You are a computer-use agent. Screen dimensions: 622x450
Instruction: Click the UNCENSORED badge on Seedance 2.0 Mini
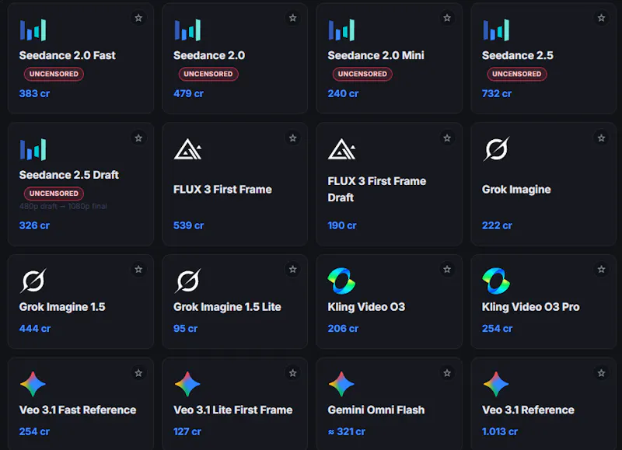pos(362,74)
